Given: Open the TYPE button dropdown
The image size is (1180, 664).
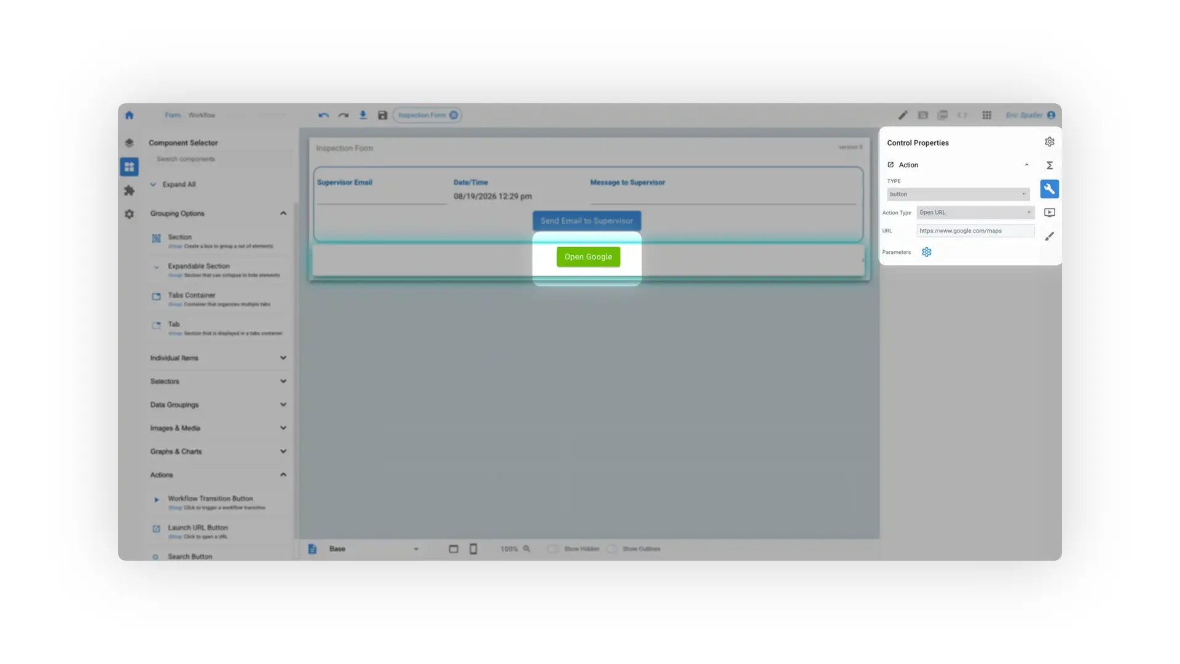Looking at the screenshot, I should (x=958, y=194).
